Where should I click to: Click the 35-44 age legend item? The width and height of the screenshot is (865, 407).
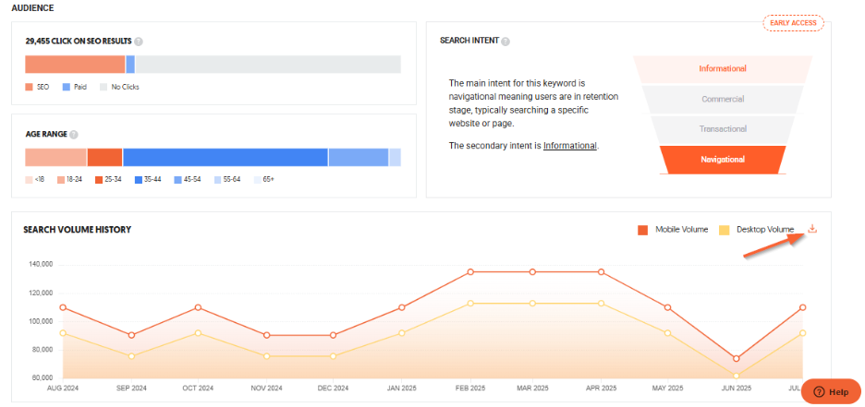[148, 180]
